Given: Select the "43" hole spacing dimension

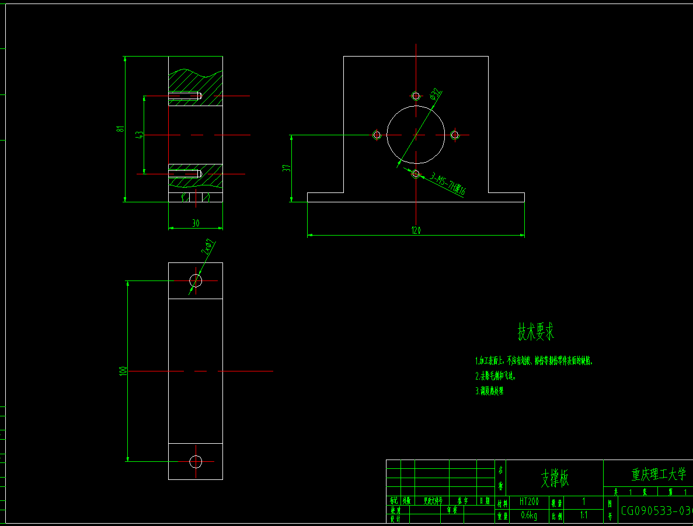Looking at the screenshot, I should point(139,135).
